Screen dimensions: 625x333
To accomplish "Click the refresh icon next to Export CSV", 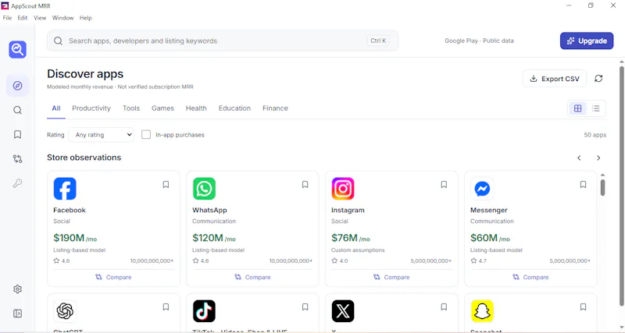I will (x=598, y=79).
